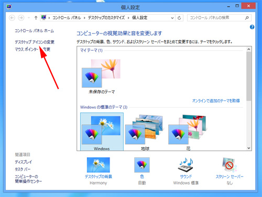Screen dimensions: 262x197
Task: Click オンラインで追加のテーマを取得 link
Action: (x=216, y=101)
